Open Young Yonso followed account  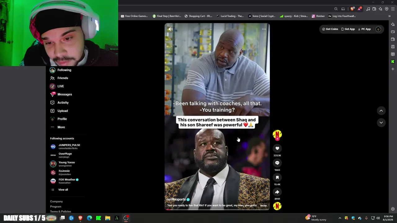tap(62, 164)
